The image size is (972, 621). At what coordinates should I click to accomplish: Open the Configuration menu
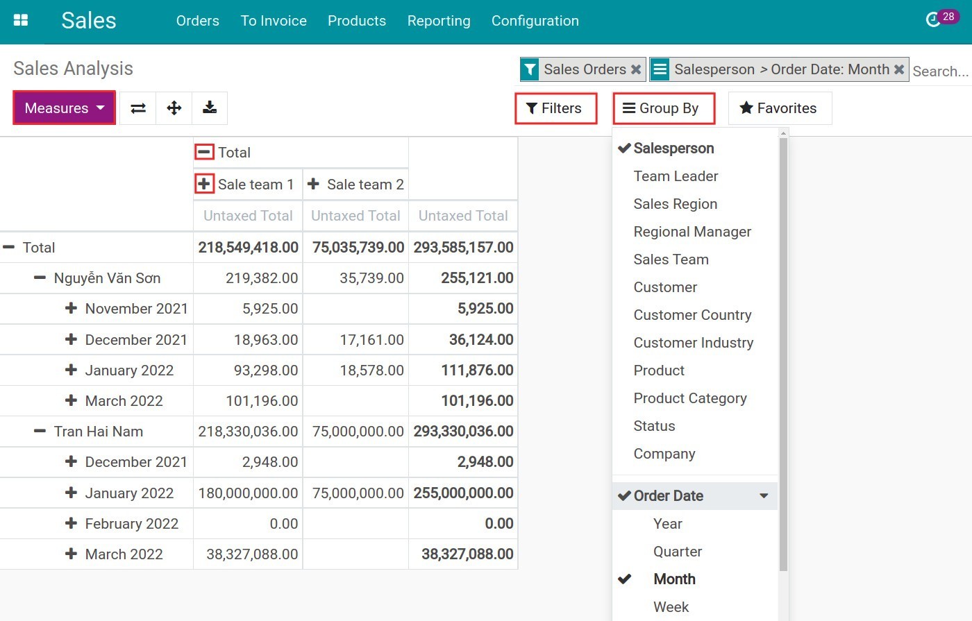(x=535, y=21)
